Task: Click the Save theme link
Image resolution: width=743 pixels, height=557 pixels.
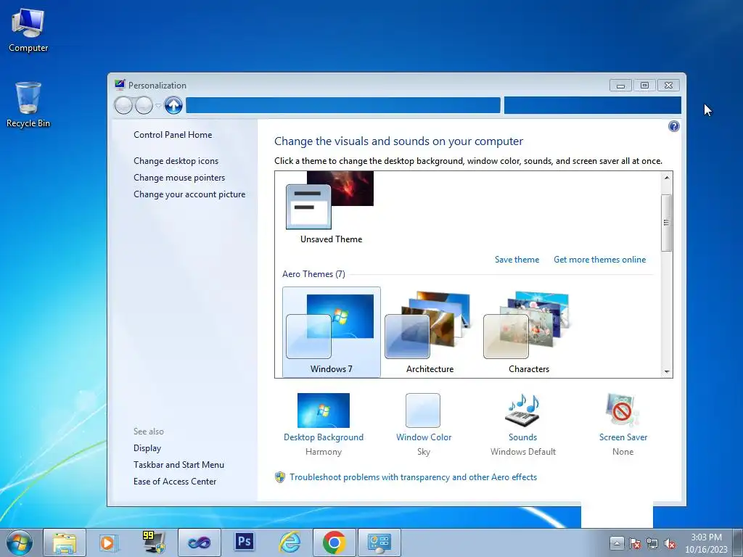Action: [x=517, y=260]
